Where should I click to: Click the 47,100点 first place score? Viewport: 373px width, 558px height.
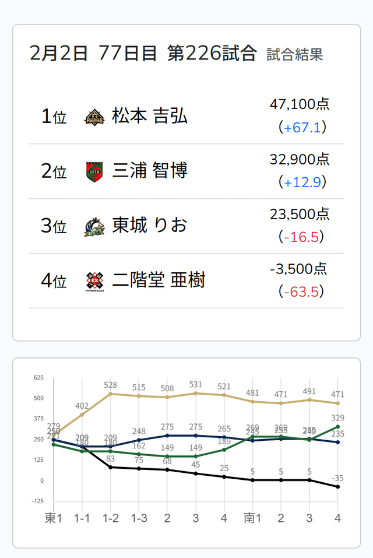click(x=300, y=105)
